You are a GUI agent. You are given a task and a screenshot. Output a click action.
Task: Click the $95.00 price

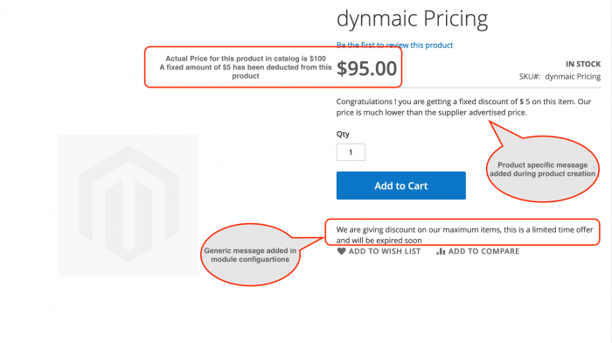pos(366,68)
